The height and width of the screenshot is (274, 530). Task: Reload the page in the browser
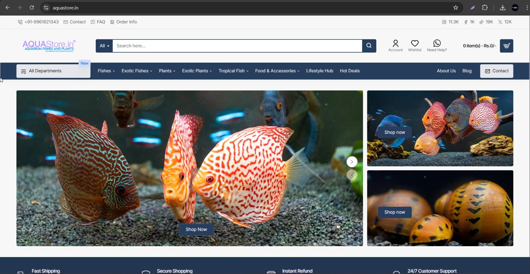(32, 8)
